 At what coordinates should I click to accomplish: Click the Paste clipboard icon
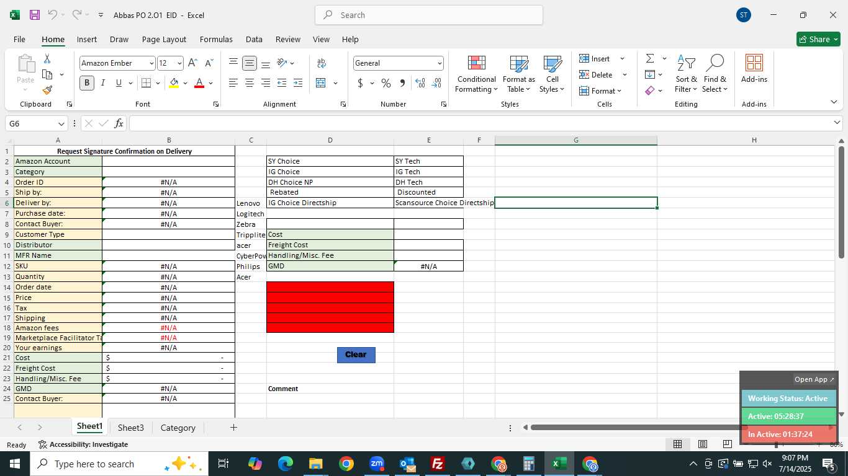pos(25,63)
